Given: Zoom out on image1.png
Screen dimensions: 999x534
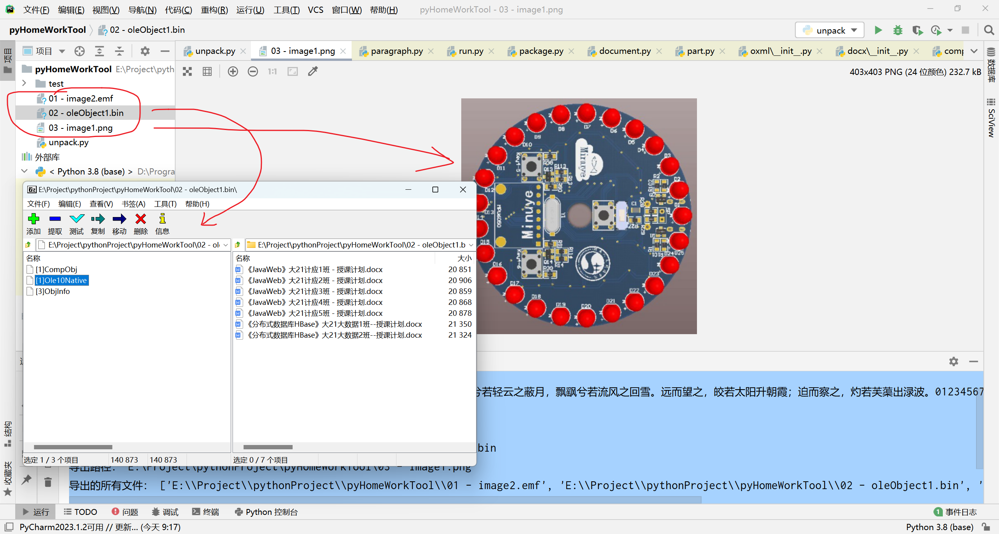Looking at the screenshot, I should pos(253,71).
